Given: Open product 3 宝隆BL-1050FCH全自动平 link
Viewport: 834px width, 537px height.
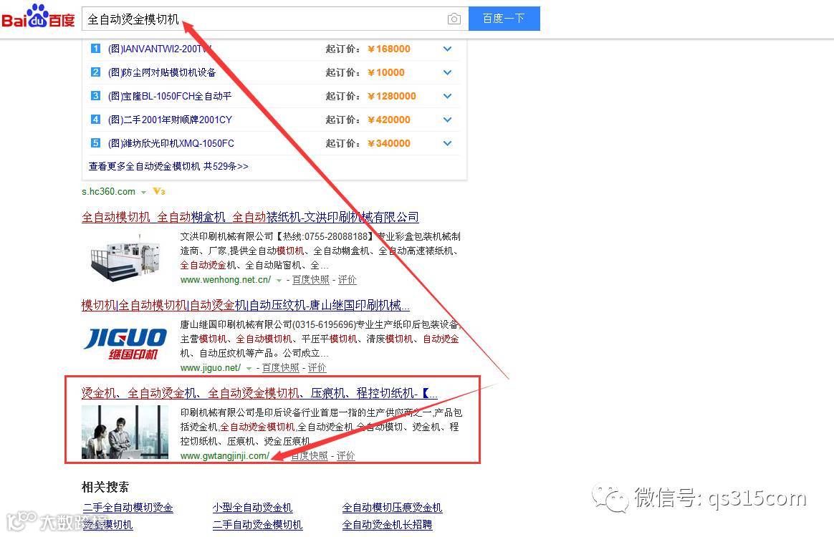Looking at the screenshot, I should click(x=170, y=96).
